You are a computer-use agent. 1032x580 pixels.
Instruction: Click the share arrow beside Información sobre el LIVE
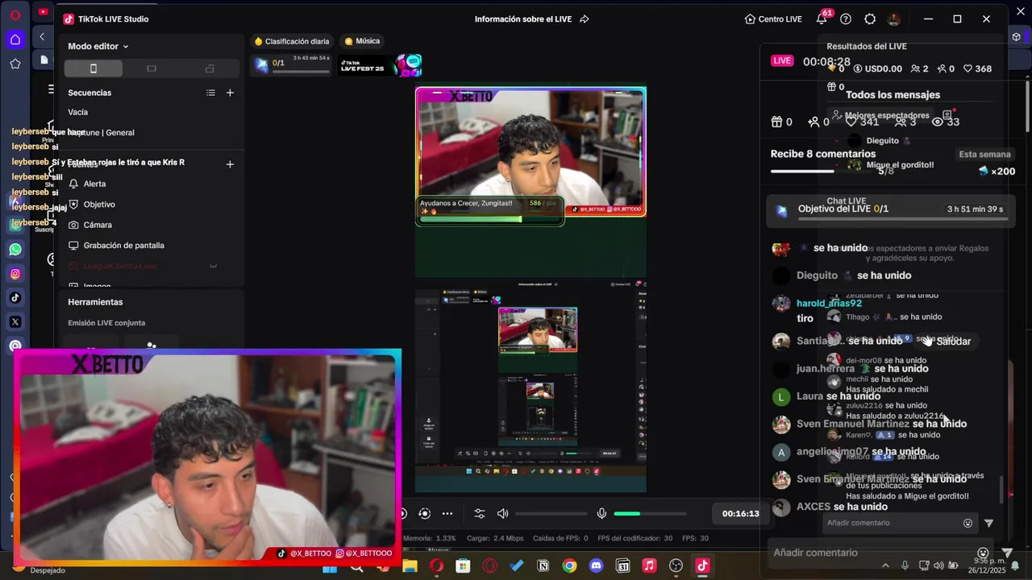click(x=585, y=19)
